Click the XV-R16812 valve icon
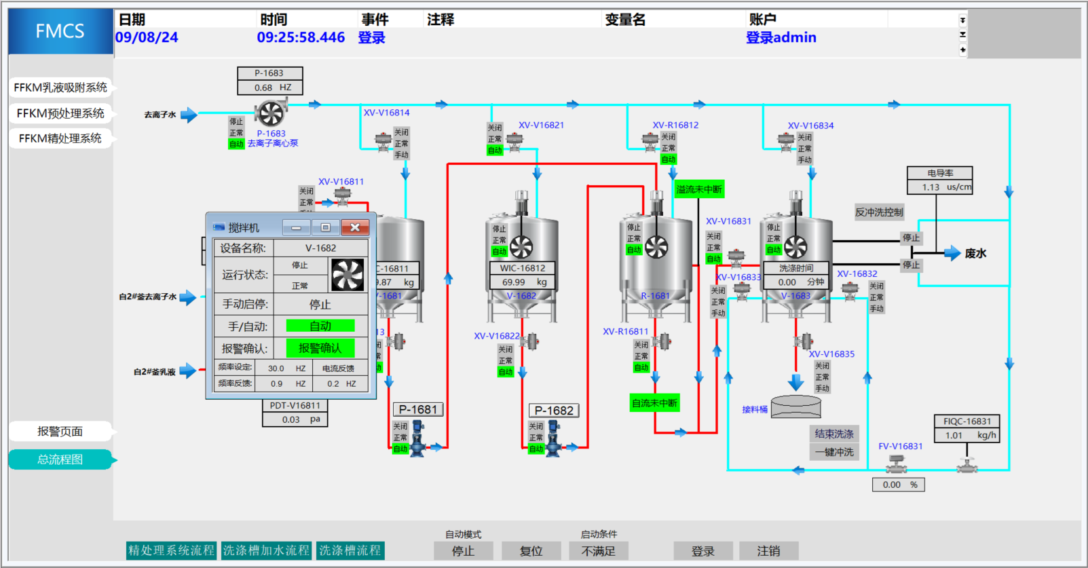 pos(650,140)
